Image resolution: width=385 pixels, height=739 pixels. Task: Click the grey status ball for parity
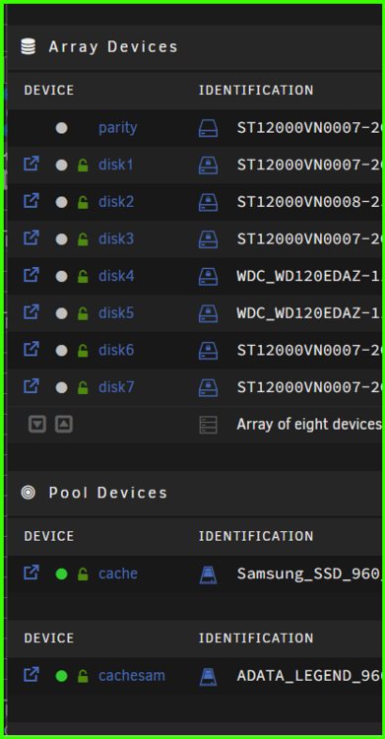click(61, 128)
